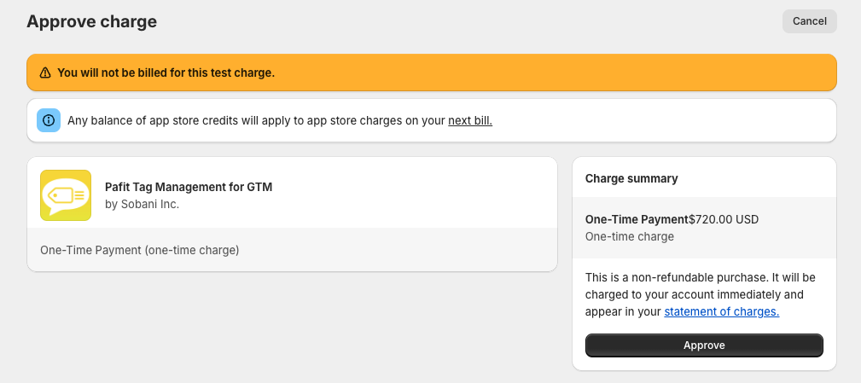Click the One-time charge subtext under the amount
The image size is (861, 383).
(629, 236)
